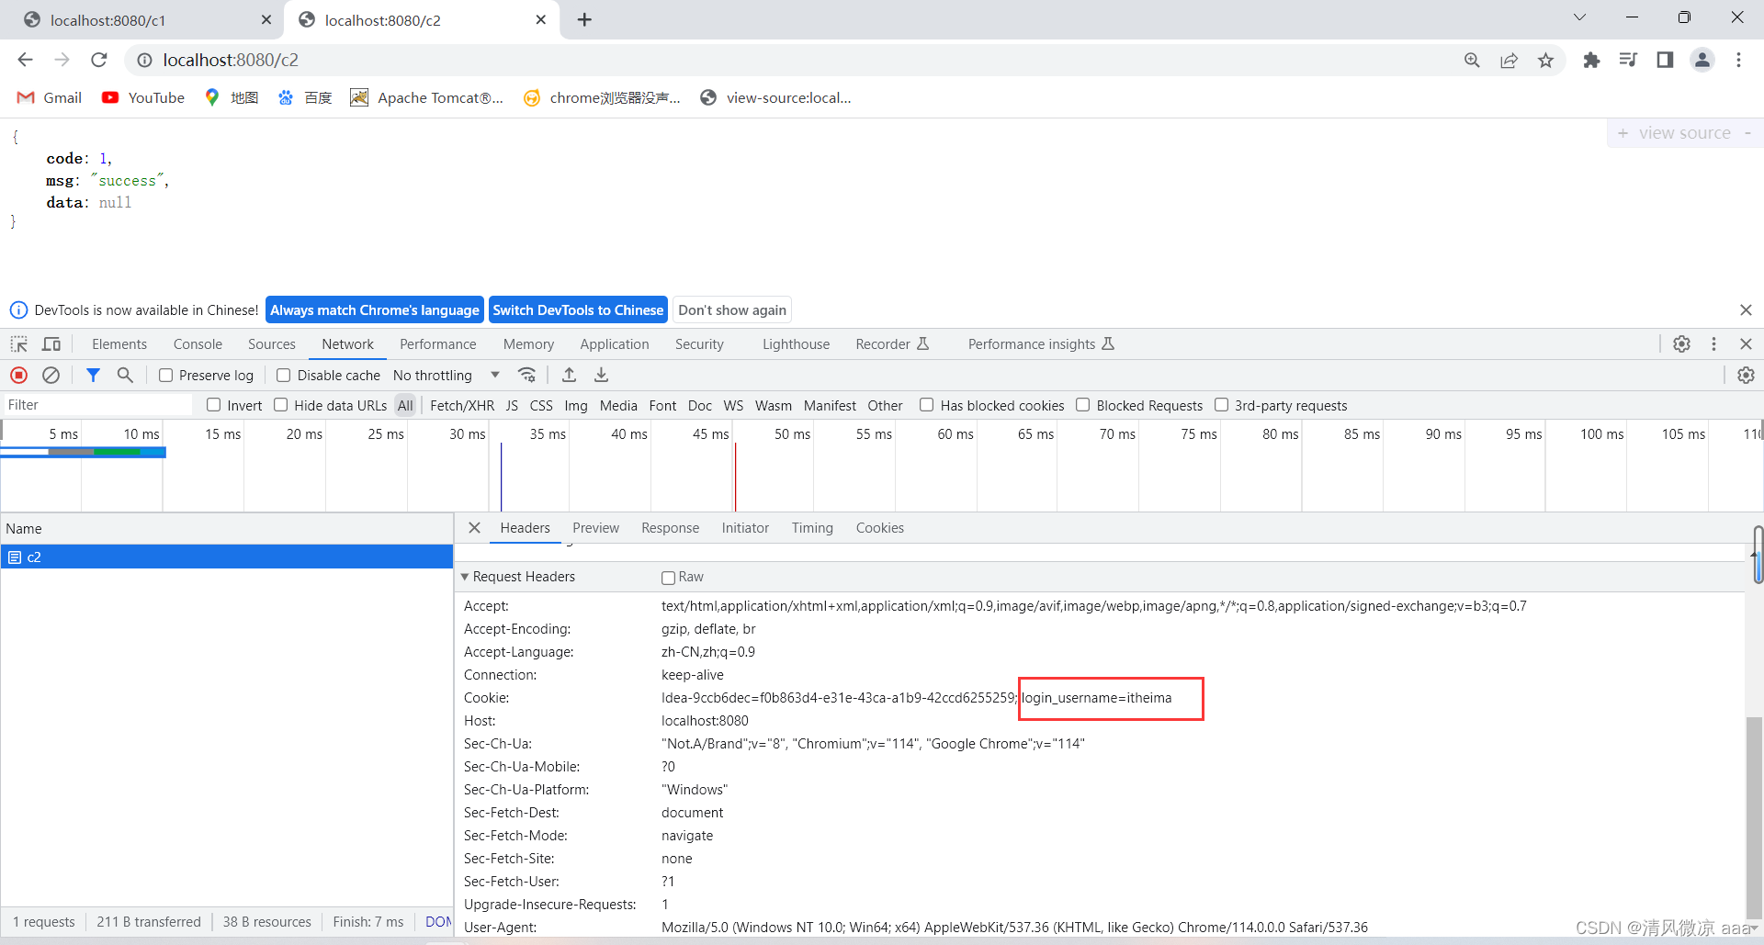1764x945 pixels.
Task: Click Switch DevTools to Chinese
Action: [x=578, y=310]
